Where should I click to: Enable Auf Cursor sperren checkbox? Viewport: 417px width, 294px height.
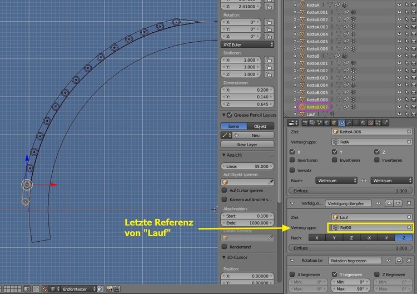click(x=225, y=190)
